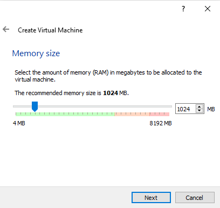This screenshot has width=220, height=208.
Task: Cancel the virtual machine creation
Action: (x=195, y=198)
